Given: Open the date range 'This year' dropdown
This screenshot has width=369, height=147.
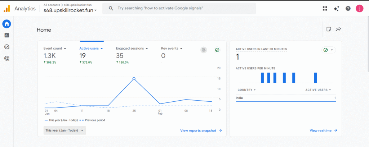Looking at the screenshot, I should [65, 130].
